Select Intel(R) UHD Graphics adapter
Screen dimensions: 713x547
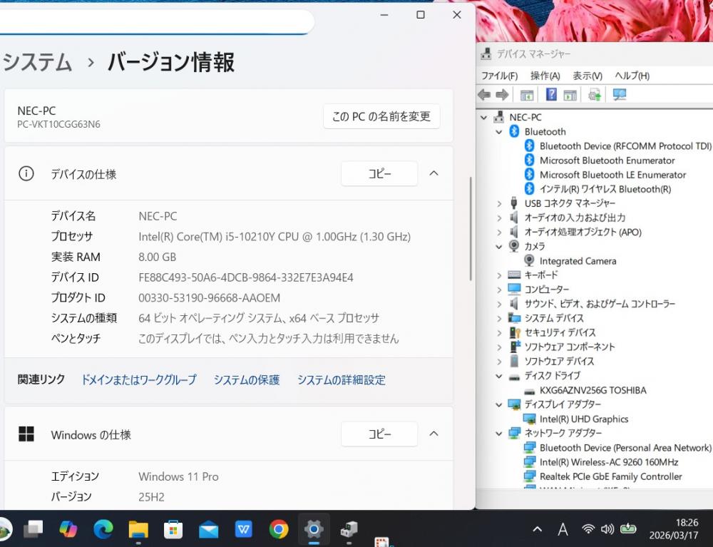(x=583, y=419)
